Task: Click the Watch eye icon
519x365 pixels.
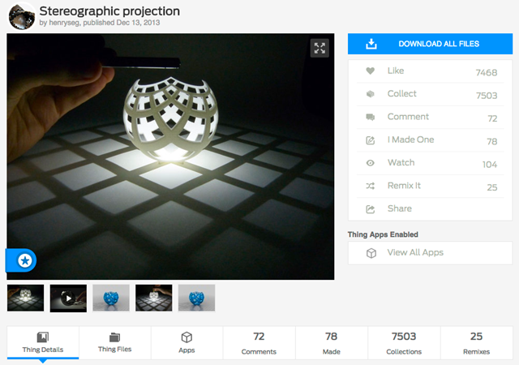Action: pos(371,163)
